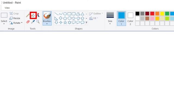Open the Select dropdown arrow

click(x=4, y=24)
